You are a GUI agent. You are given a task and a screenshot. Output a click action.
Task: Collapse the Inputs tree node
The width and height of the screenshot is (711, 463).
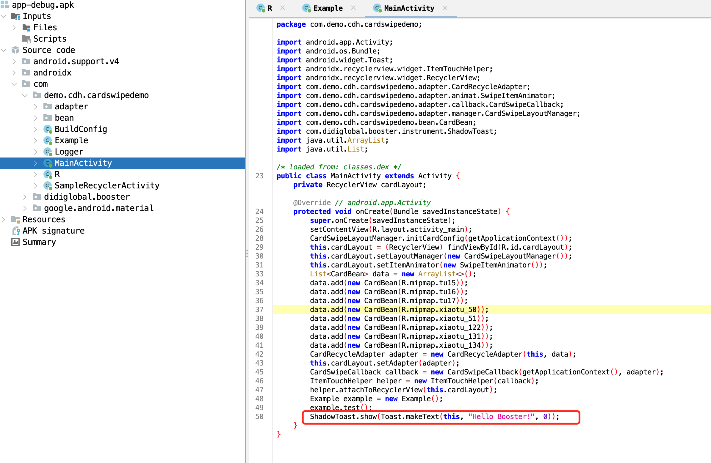click(x=4, y=16)
